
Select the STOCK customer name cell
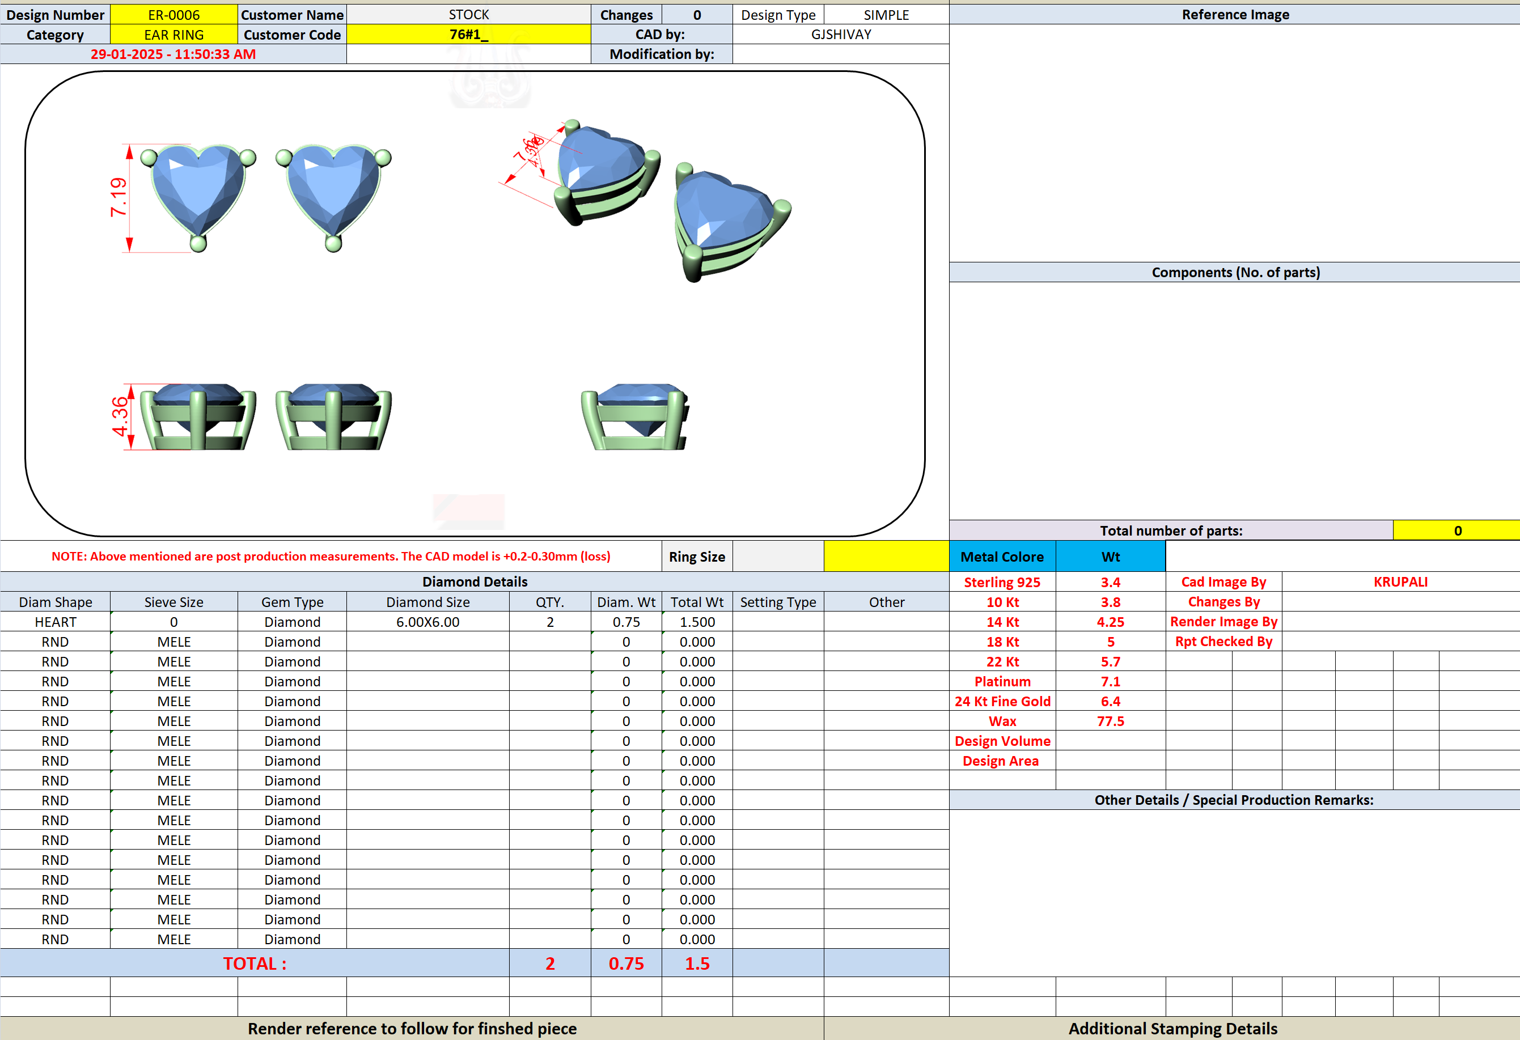tap(468, 14)
